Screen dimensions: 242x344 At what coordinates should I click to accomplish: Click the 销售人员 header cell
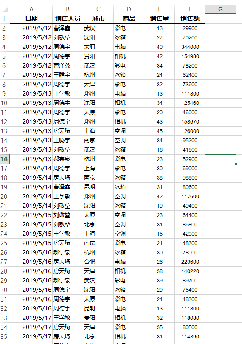click(68, 19)
